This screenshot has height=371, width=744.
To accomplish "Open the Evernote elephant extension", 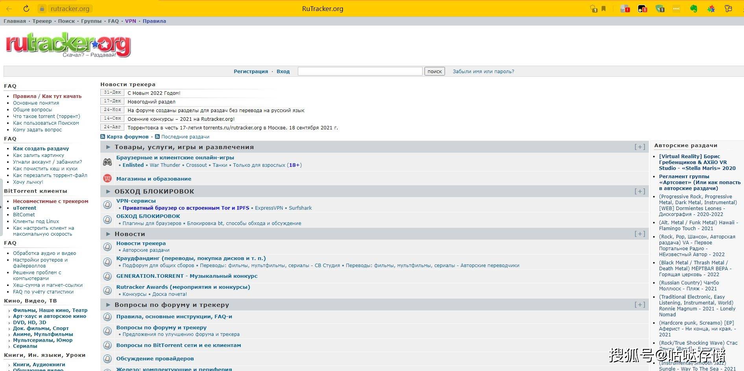I will coord(694,9).
